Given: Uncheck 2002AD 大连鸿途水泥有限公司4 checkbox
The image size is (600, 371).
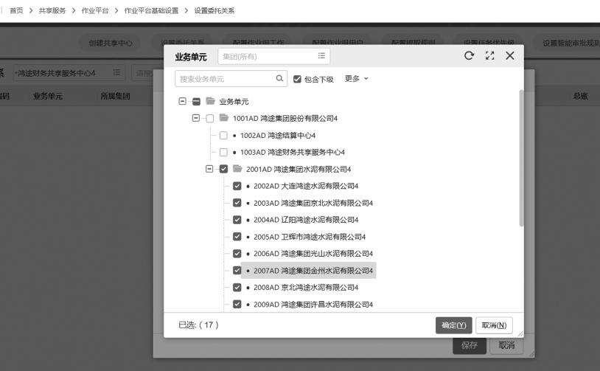Looking at the screenshot, I should [237, 186].
